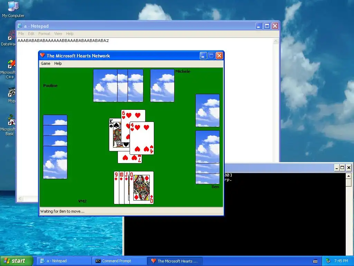Play the 10 of diamonds card
The height and width of the screenshot is (266, 354).
pos(122,188)
